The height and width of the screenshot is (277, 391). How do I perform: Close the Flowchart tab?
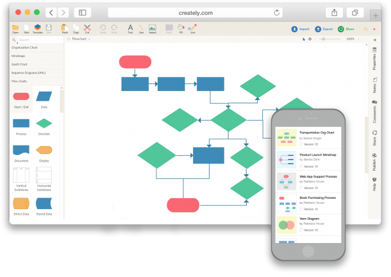[x=89, y=39]
